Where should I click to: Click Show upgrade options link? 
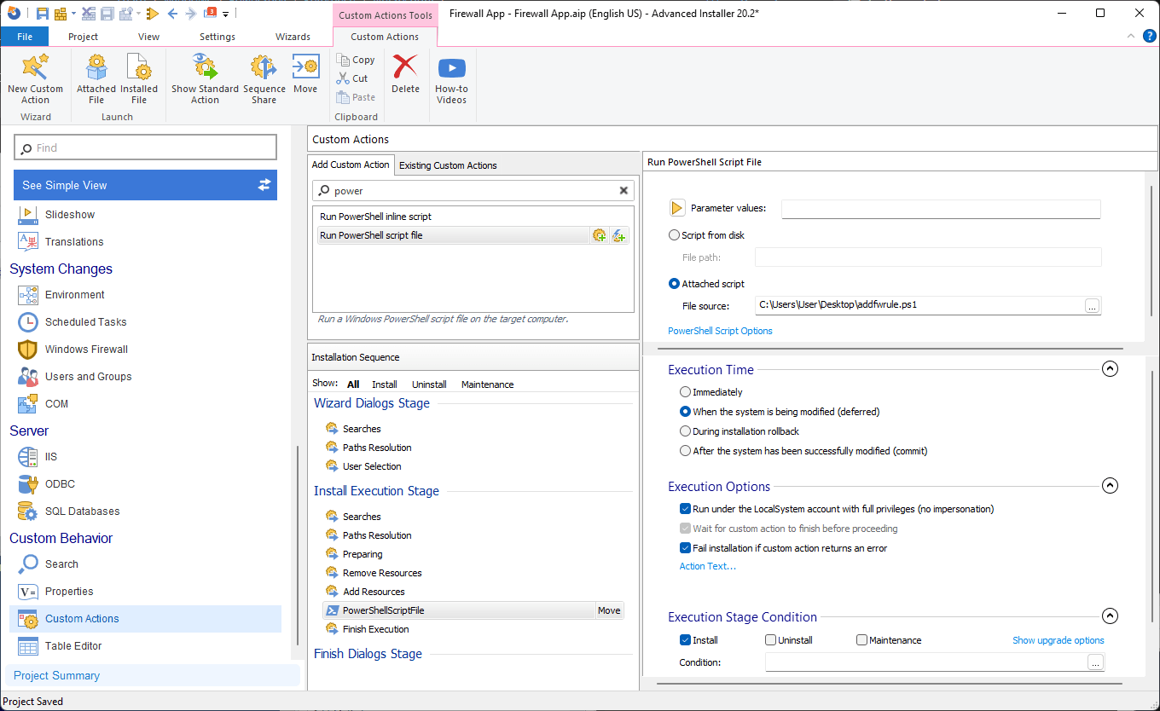point(1058,640)
